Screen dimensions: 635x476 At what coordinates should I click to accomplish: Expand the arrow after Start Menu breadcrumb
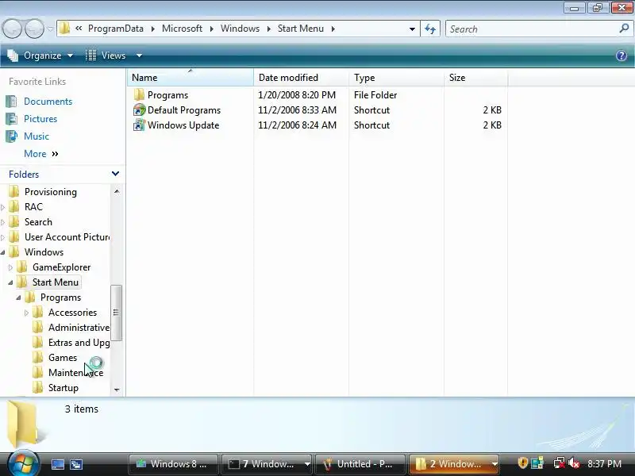(333, 29)
